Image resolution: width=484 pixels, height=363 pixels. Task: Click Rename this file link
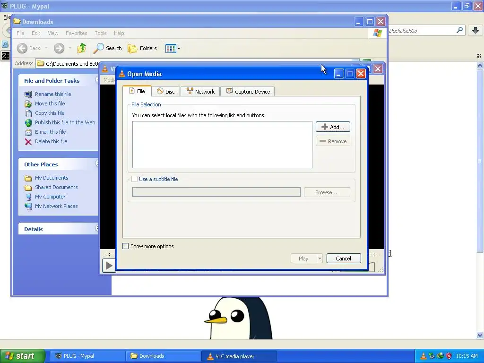pyautogui.click(x=53, y=94)
